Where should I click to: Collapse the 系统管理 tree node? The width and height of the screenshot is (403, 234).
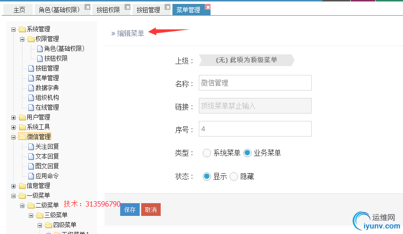point(13,30)
